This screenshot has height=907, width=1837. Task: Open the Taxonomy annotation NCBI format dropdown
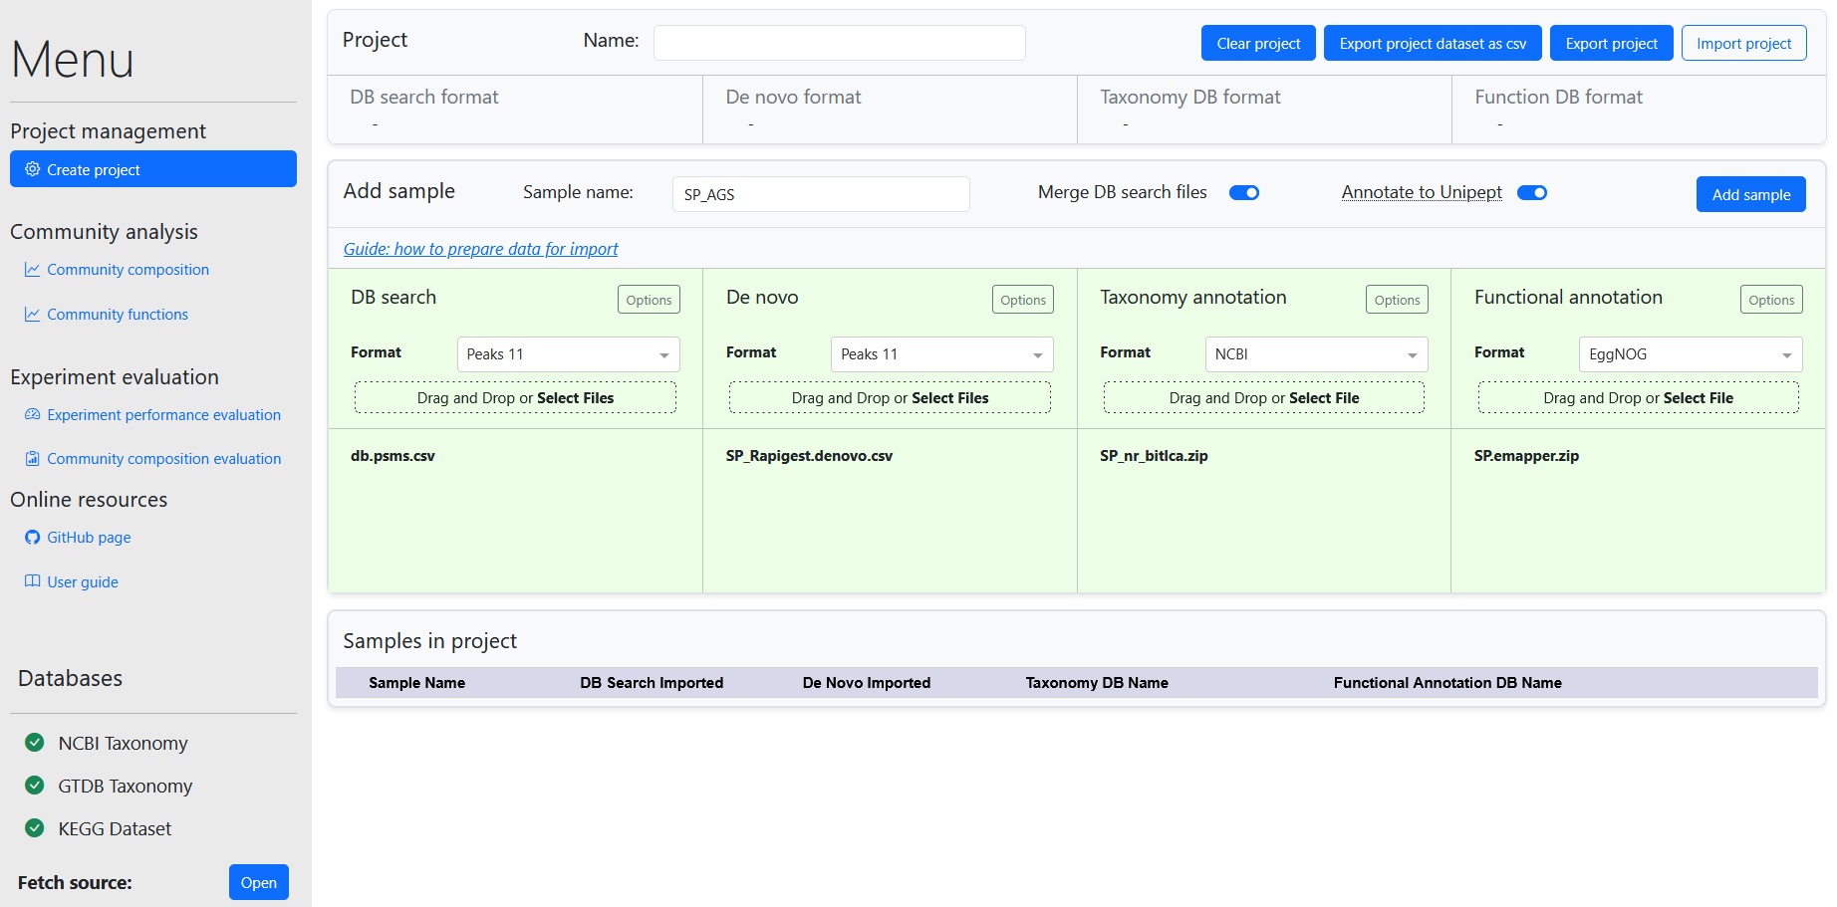1315,354
